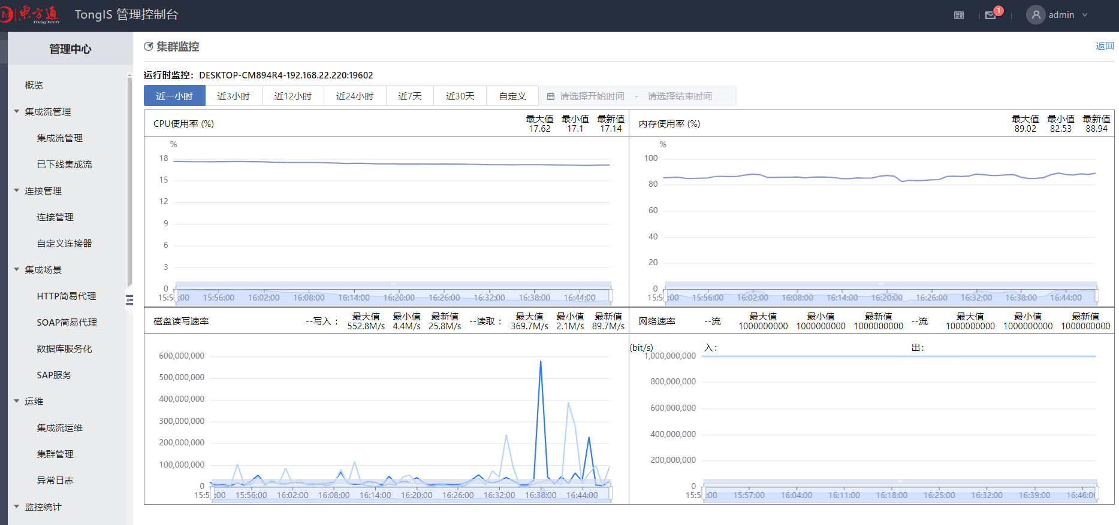
Task: Switch to the 近30天 tab
Action: coord(460,96)
